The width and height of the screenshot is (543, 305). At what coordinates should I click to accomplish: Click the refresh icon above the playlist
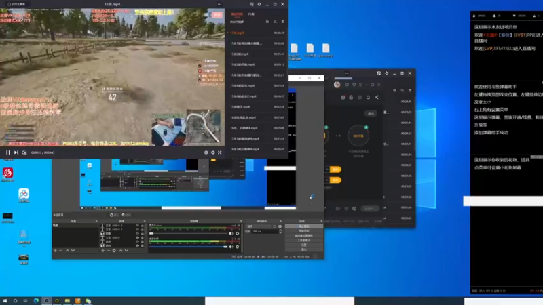pyautogui.click(x=275, y=22)
